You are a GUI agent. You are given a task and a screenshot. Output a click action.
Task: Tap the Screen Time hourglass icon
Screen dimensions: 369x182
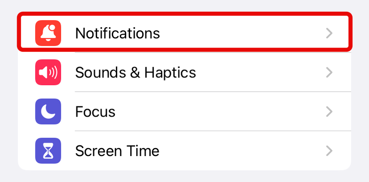48,151
